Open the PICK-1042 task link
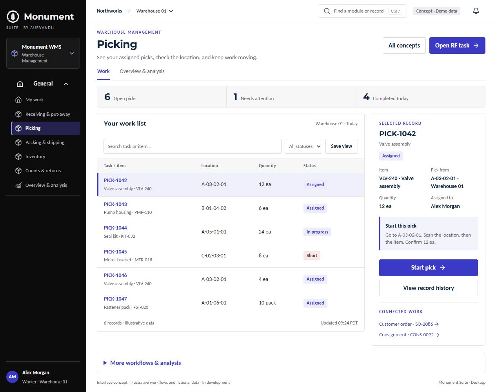The image size is (496, 392). click(x=115, y=181)
